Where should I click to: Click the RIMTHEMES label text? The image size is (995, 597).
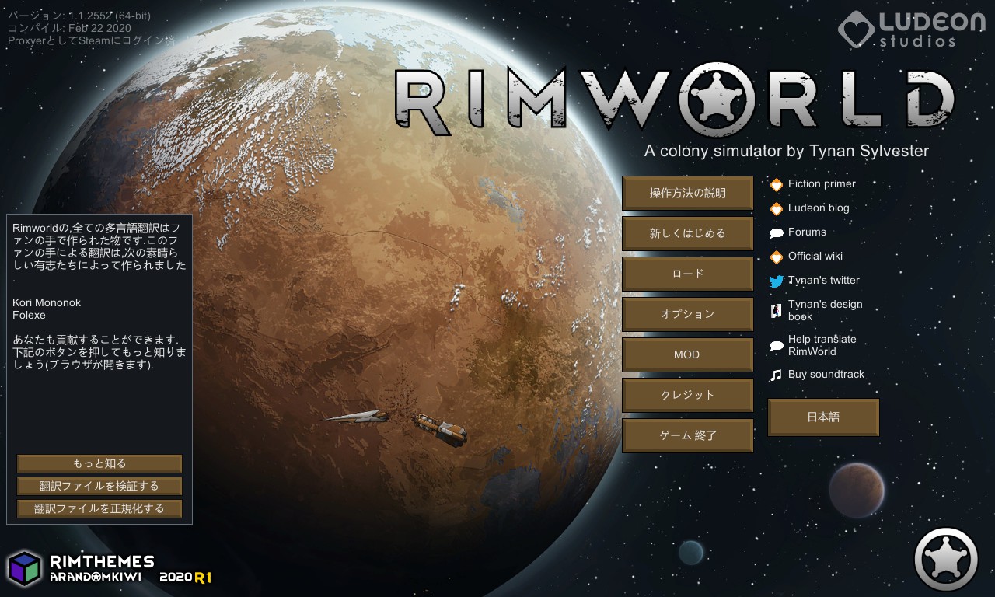(x=102, y=561)
